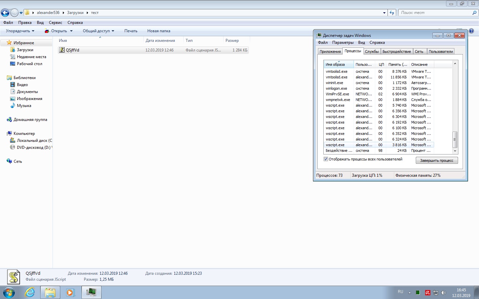Click the blue Help question-mark icon

pos(471,31)
